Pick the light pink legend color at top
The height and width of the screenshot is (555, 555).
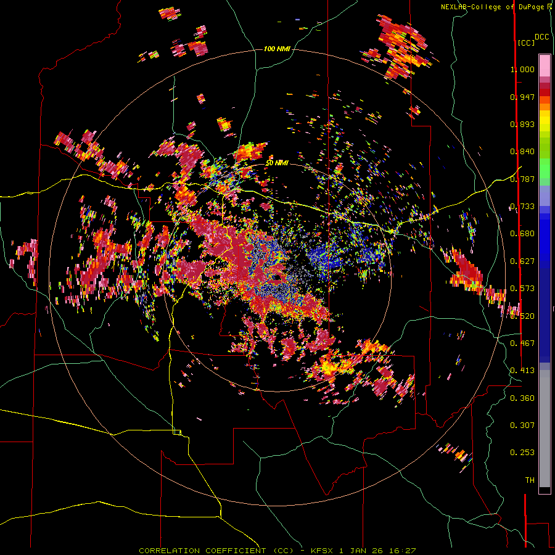click(x=545, y=66)
